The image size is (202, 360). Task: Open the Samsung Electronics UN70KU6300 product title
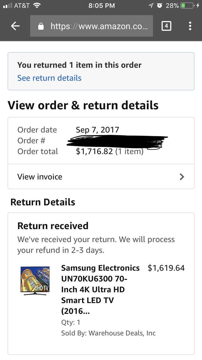pyautogui.click(x=100, y=290)
